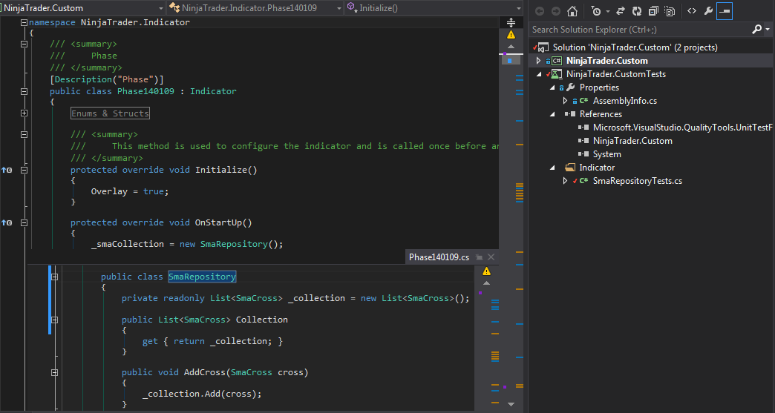Screen dimensions: 775x413
Task: Select Microsoft.VisualStudio.QualityTools reference
Action: coord(682,128)
